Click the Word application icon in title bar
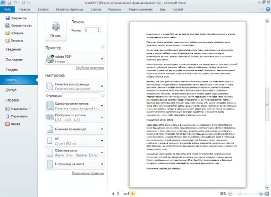Image resolution: width=271 pixels, height=197 pixels. (3, 3)
